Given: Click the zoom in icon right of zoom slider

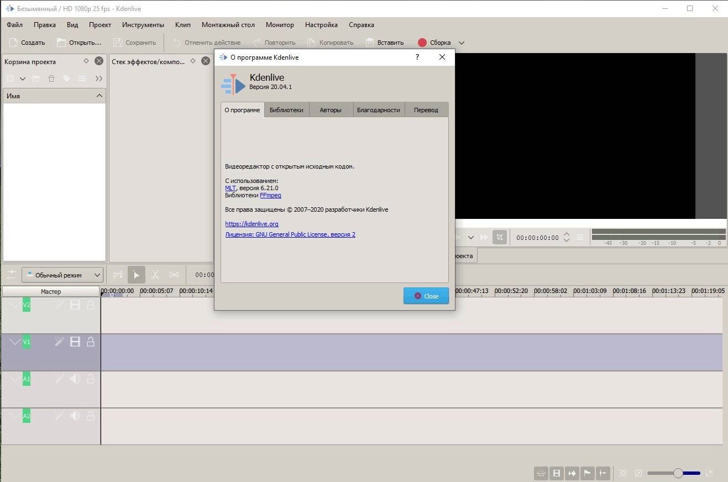Looking at the screenshot, I should (710, 473).
